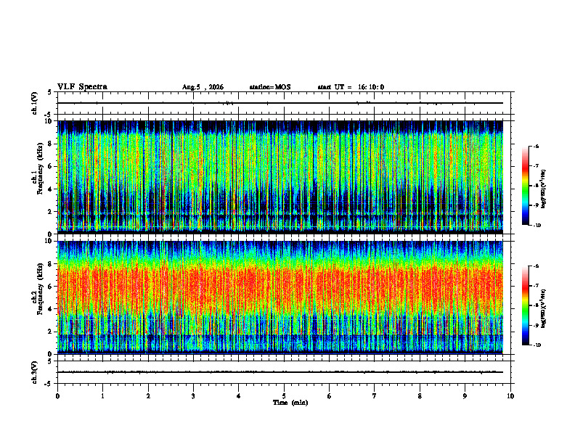Click time axis tick label "0"
Viewport: 575px width, 444px height.
click(x=57, y=396)
